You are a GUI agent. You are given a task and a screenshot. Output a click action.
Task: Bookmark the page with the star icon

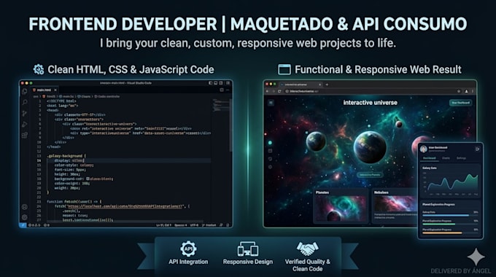pos(459,91)
